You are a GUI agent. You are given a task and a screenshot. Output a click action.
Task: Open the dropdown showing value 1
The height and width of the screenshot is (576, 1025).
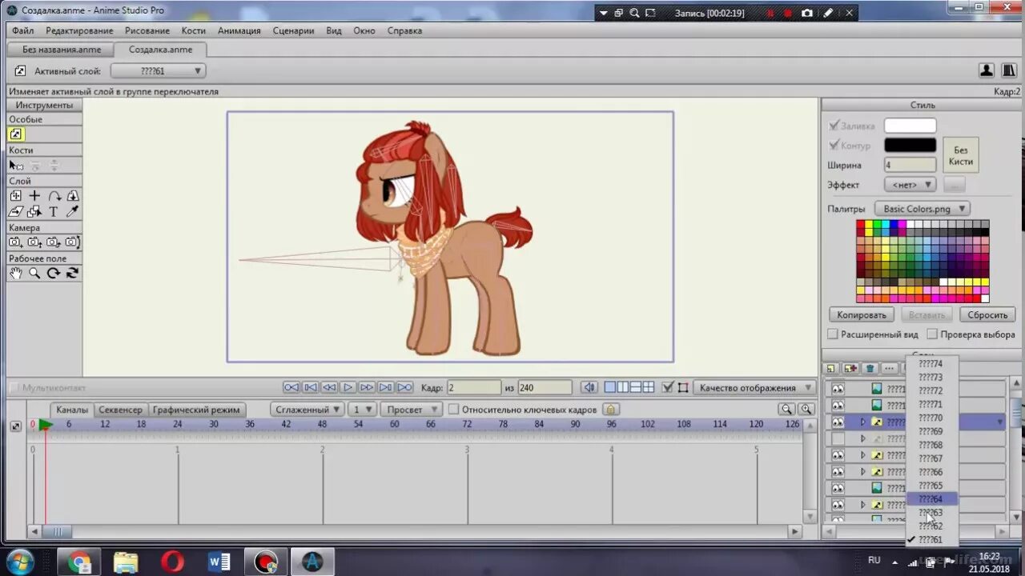click(x=362, y=410)
